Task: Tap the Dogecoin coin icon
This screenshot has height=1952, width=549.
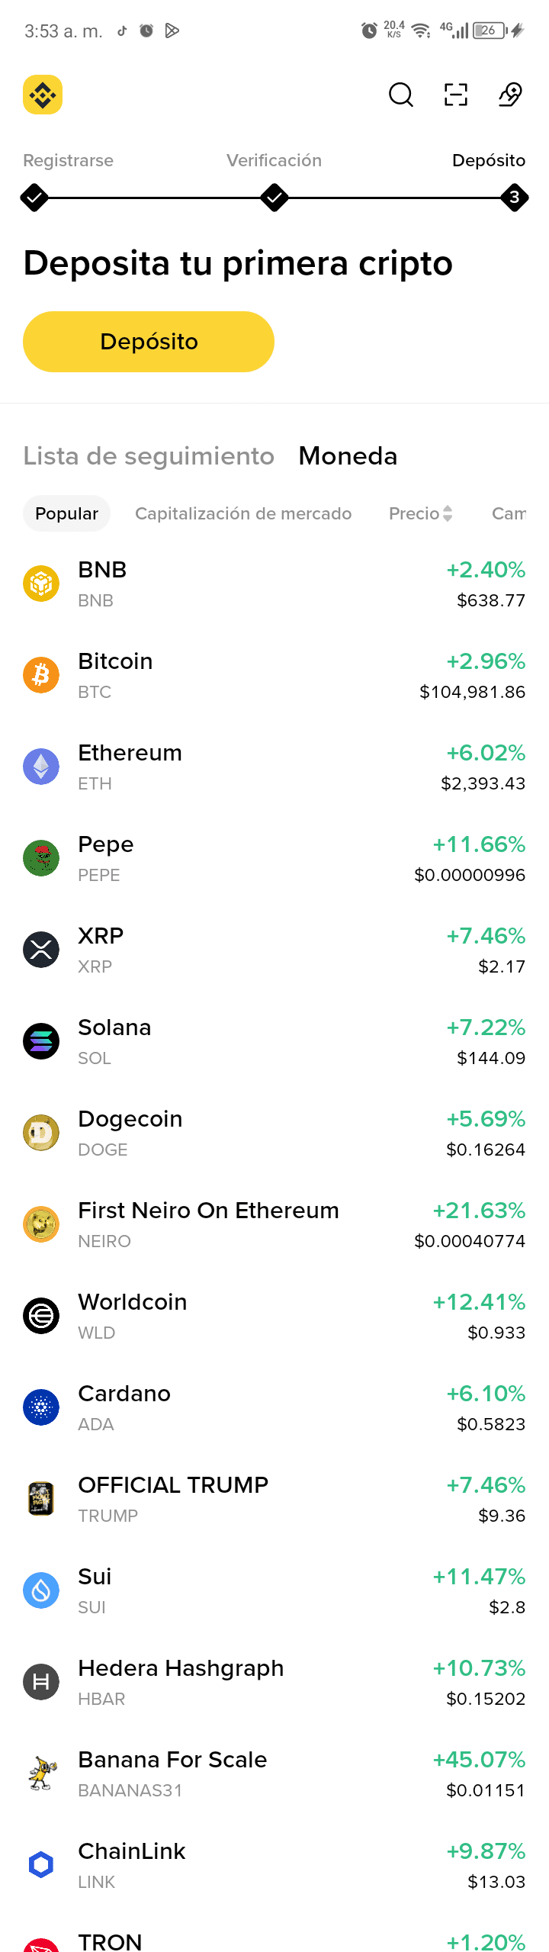Action: [41, 1133]
